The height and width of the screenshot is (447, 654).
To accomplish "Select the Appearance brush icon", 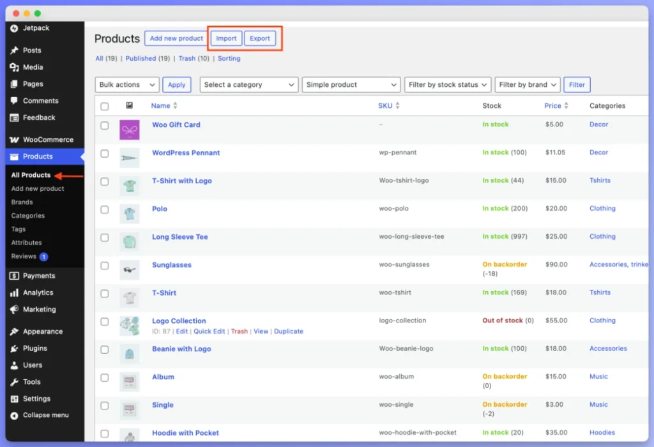I will tap(15, 331).
